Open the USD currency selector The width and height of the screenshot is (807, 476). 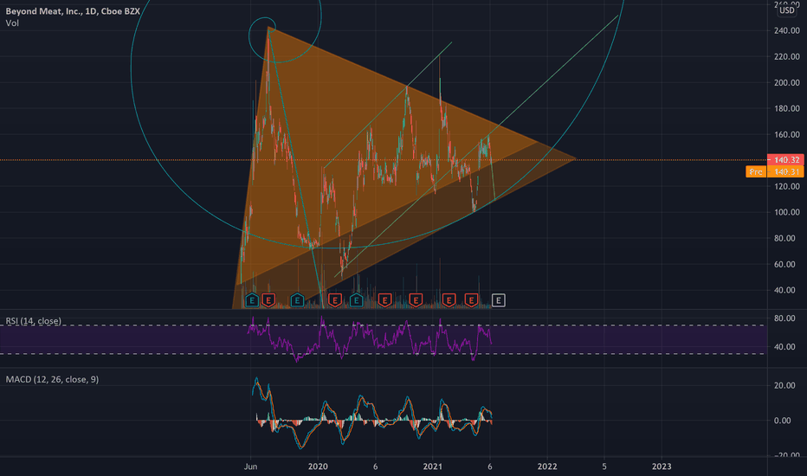(x=787, y=10)
